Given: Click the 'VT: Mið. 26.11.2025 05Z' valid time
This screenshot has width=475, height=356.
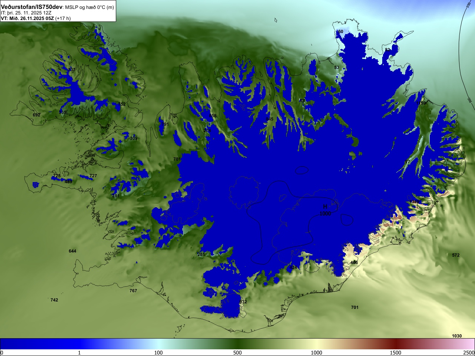Looking at the screenshot, I should point(27,18).
